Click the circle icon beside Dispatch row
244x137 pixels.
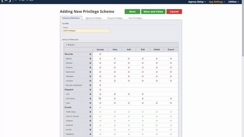click(x=90, y=90)
